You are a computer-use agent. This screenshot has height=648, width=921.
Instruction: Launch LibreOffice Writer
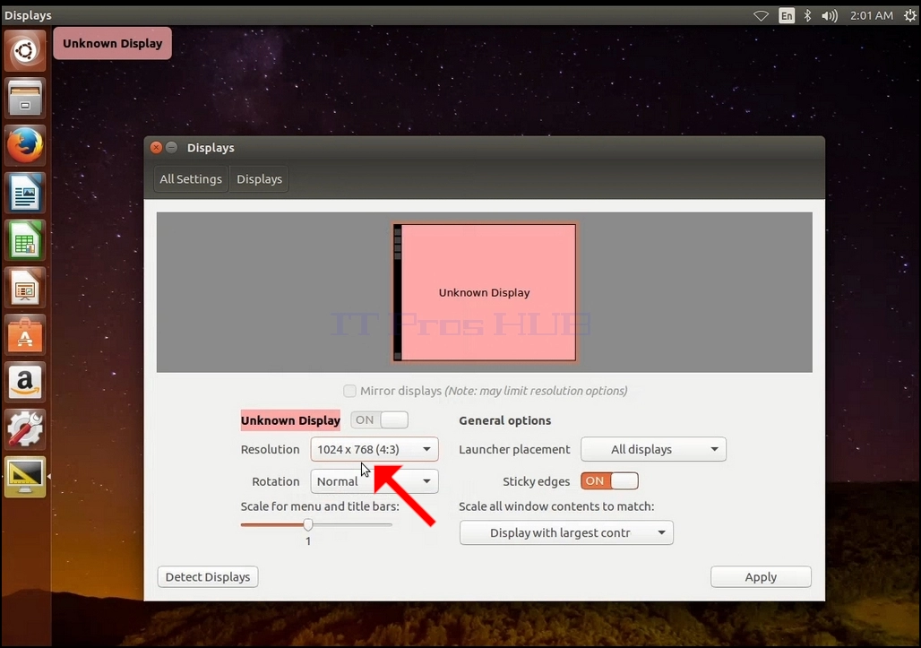point(25,193)
